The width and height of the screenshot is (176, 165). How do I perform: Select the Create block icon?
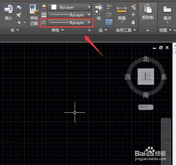click(19, 7)
